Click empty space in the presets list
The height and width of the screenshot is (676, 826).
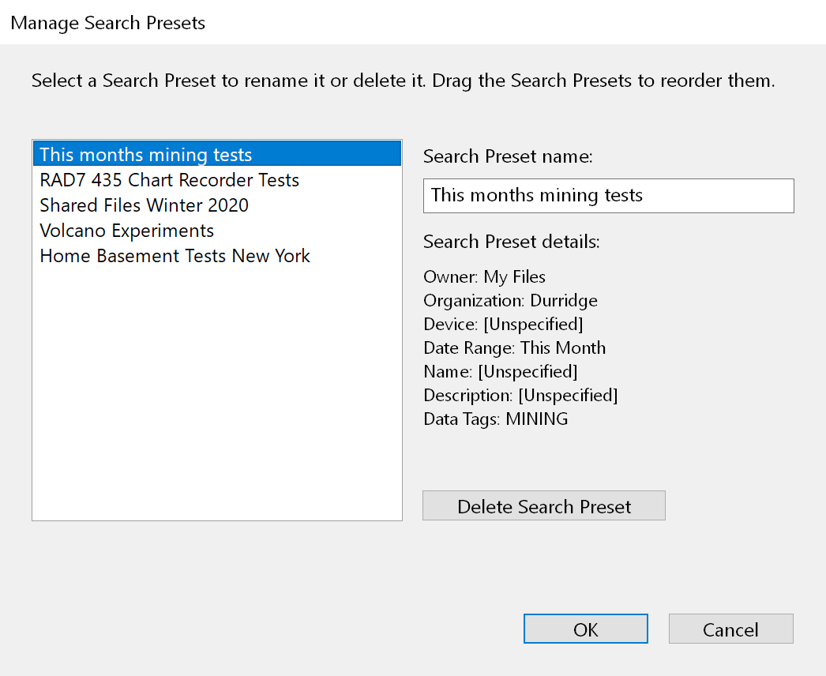216,395
